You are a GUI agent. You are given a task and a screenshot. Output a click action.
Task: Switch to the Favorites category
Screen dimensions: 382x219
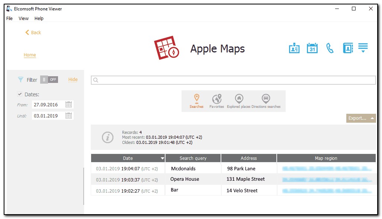[216, 101]
